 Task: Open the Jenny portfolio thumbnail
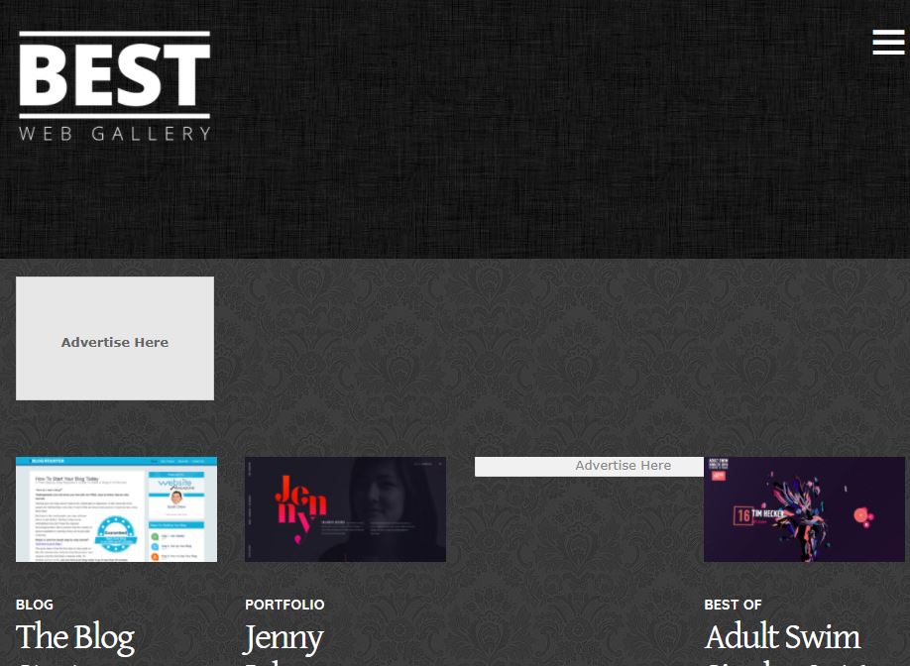(345, 509)
